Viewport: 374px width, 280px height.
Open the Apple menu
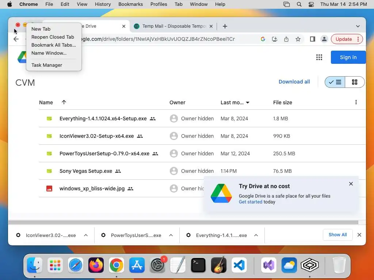(9, 4)
